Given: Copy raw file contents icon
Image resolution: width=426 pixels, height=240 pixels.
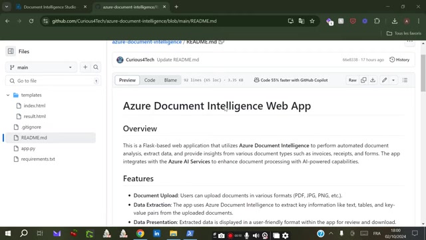Looking at the screenshot, I should tap(363, 80).
